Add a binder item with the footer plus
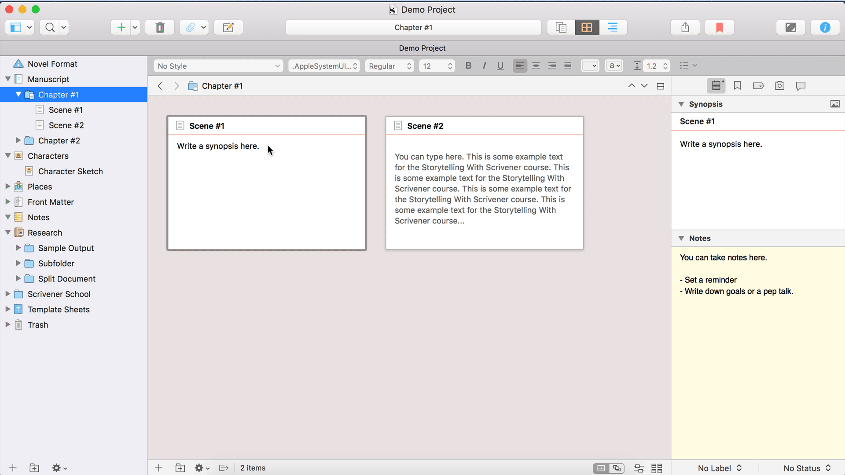The image size is (845, 475). 13,468
